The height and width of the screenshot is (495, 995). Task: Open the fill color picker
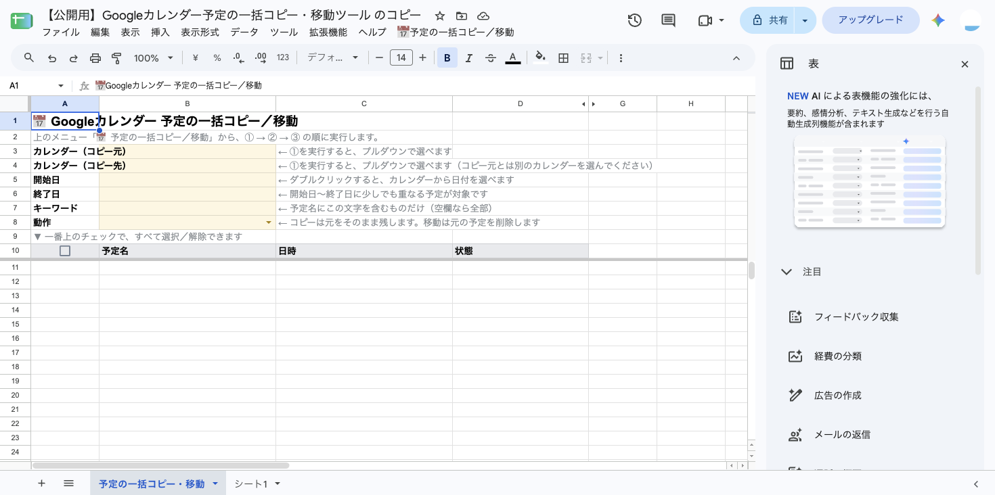(540, 58)
